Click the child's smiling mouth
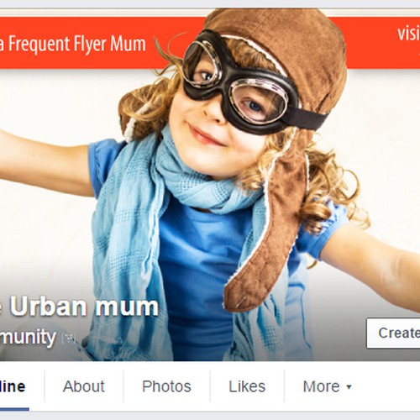420x420 pixels. point(206,136)
